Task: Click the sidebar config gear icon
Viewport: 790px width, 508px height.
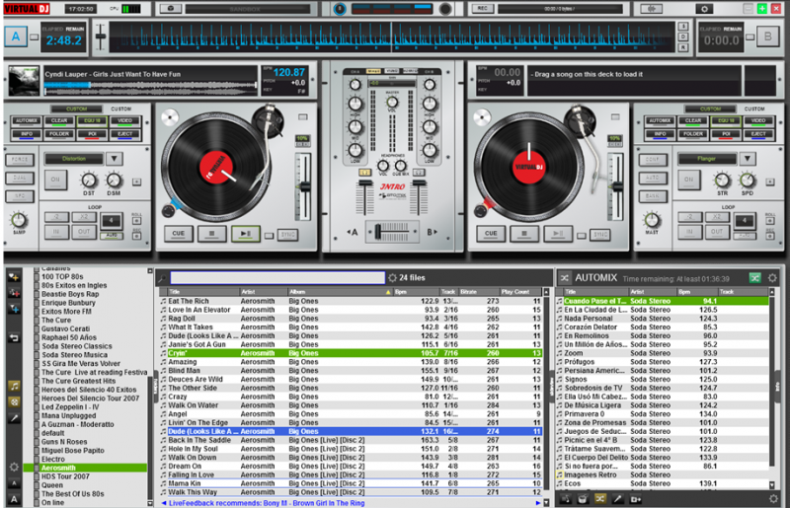Action: point(14,468)
